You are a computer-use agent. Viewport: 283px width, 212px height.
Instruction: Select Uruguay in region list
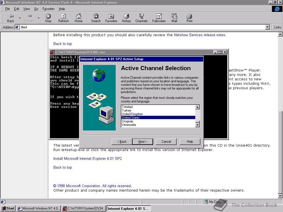click(158, 121)
